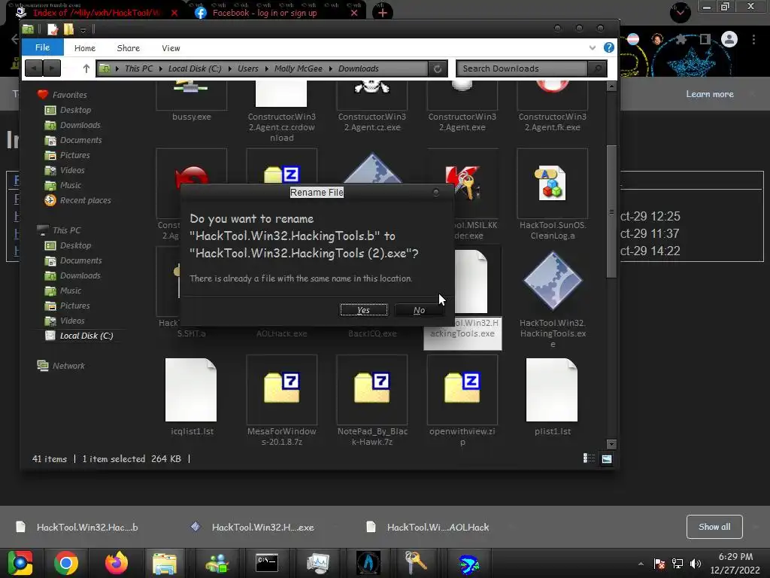Open Google Chrome from taskbar
770x578 pixels.
coord(66,563)
